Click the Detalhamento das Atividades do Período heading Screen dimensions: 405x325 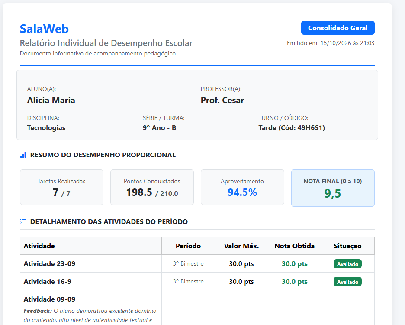point(109,222)
